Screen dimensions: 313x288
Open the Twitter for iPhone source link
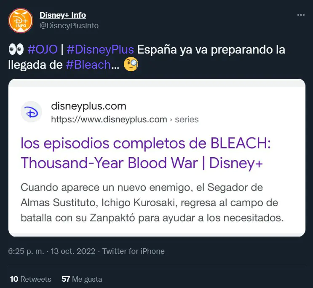pos(134,251)
